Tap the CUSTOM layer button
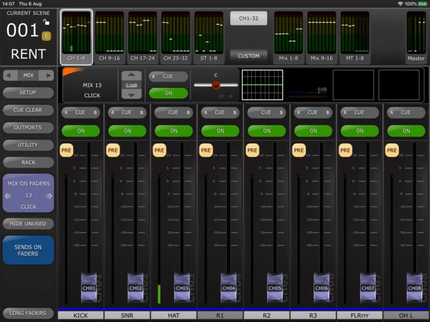This screenshot has width=430, height=322. pos(248,56)
